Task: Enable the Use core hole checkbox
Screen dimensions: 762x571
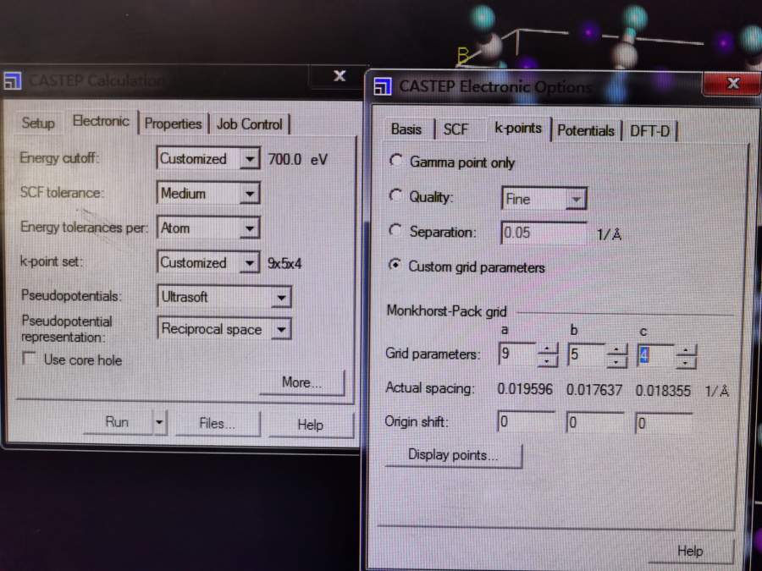Action: click(30, 359)
